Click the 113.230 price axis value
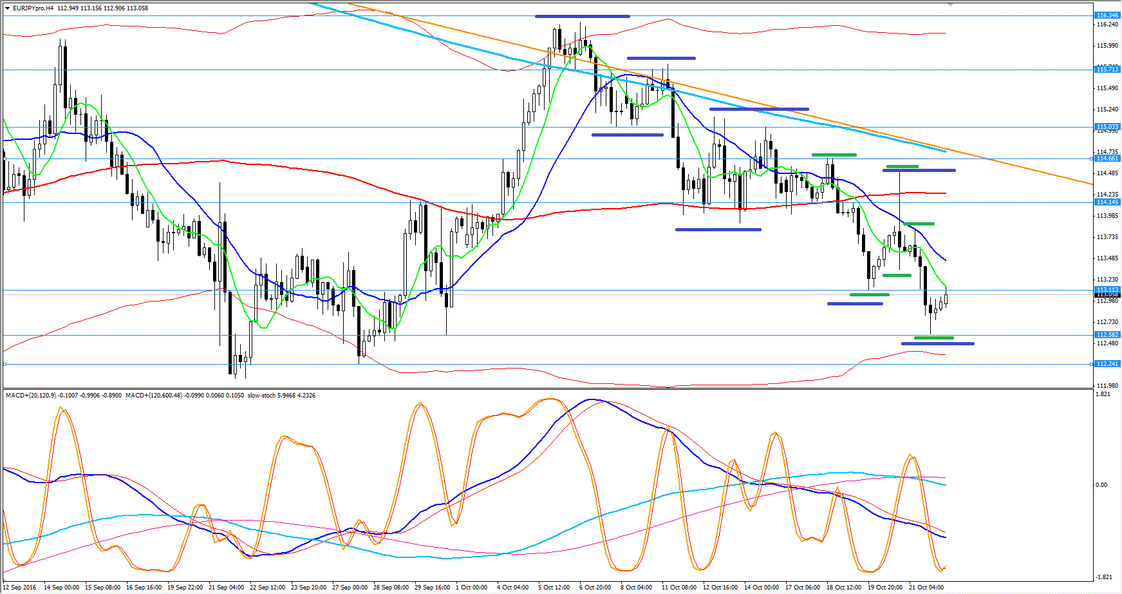This screenshot has height=594, width=1122. tap(1107, 280)
